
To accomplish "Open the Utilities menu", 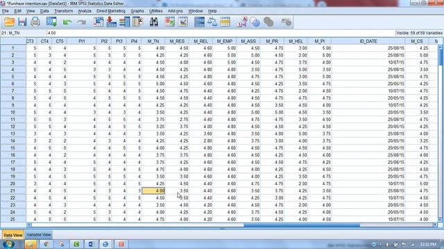I will point(155,11).
